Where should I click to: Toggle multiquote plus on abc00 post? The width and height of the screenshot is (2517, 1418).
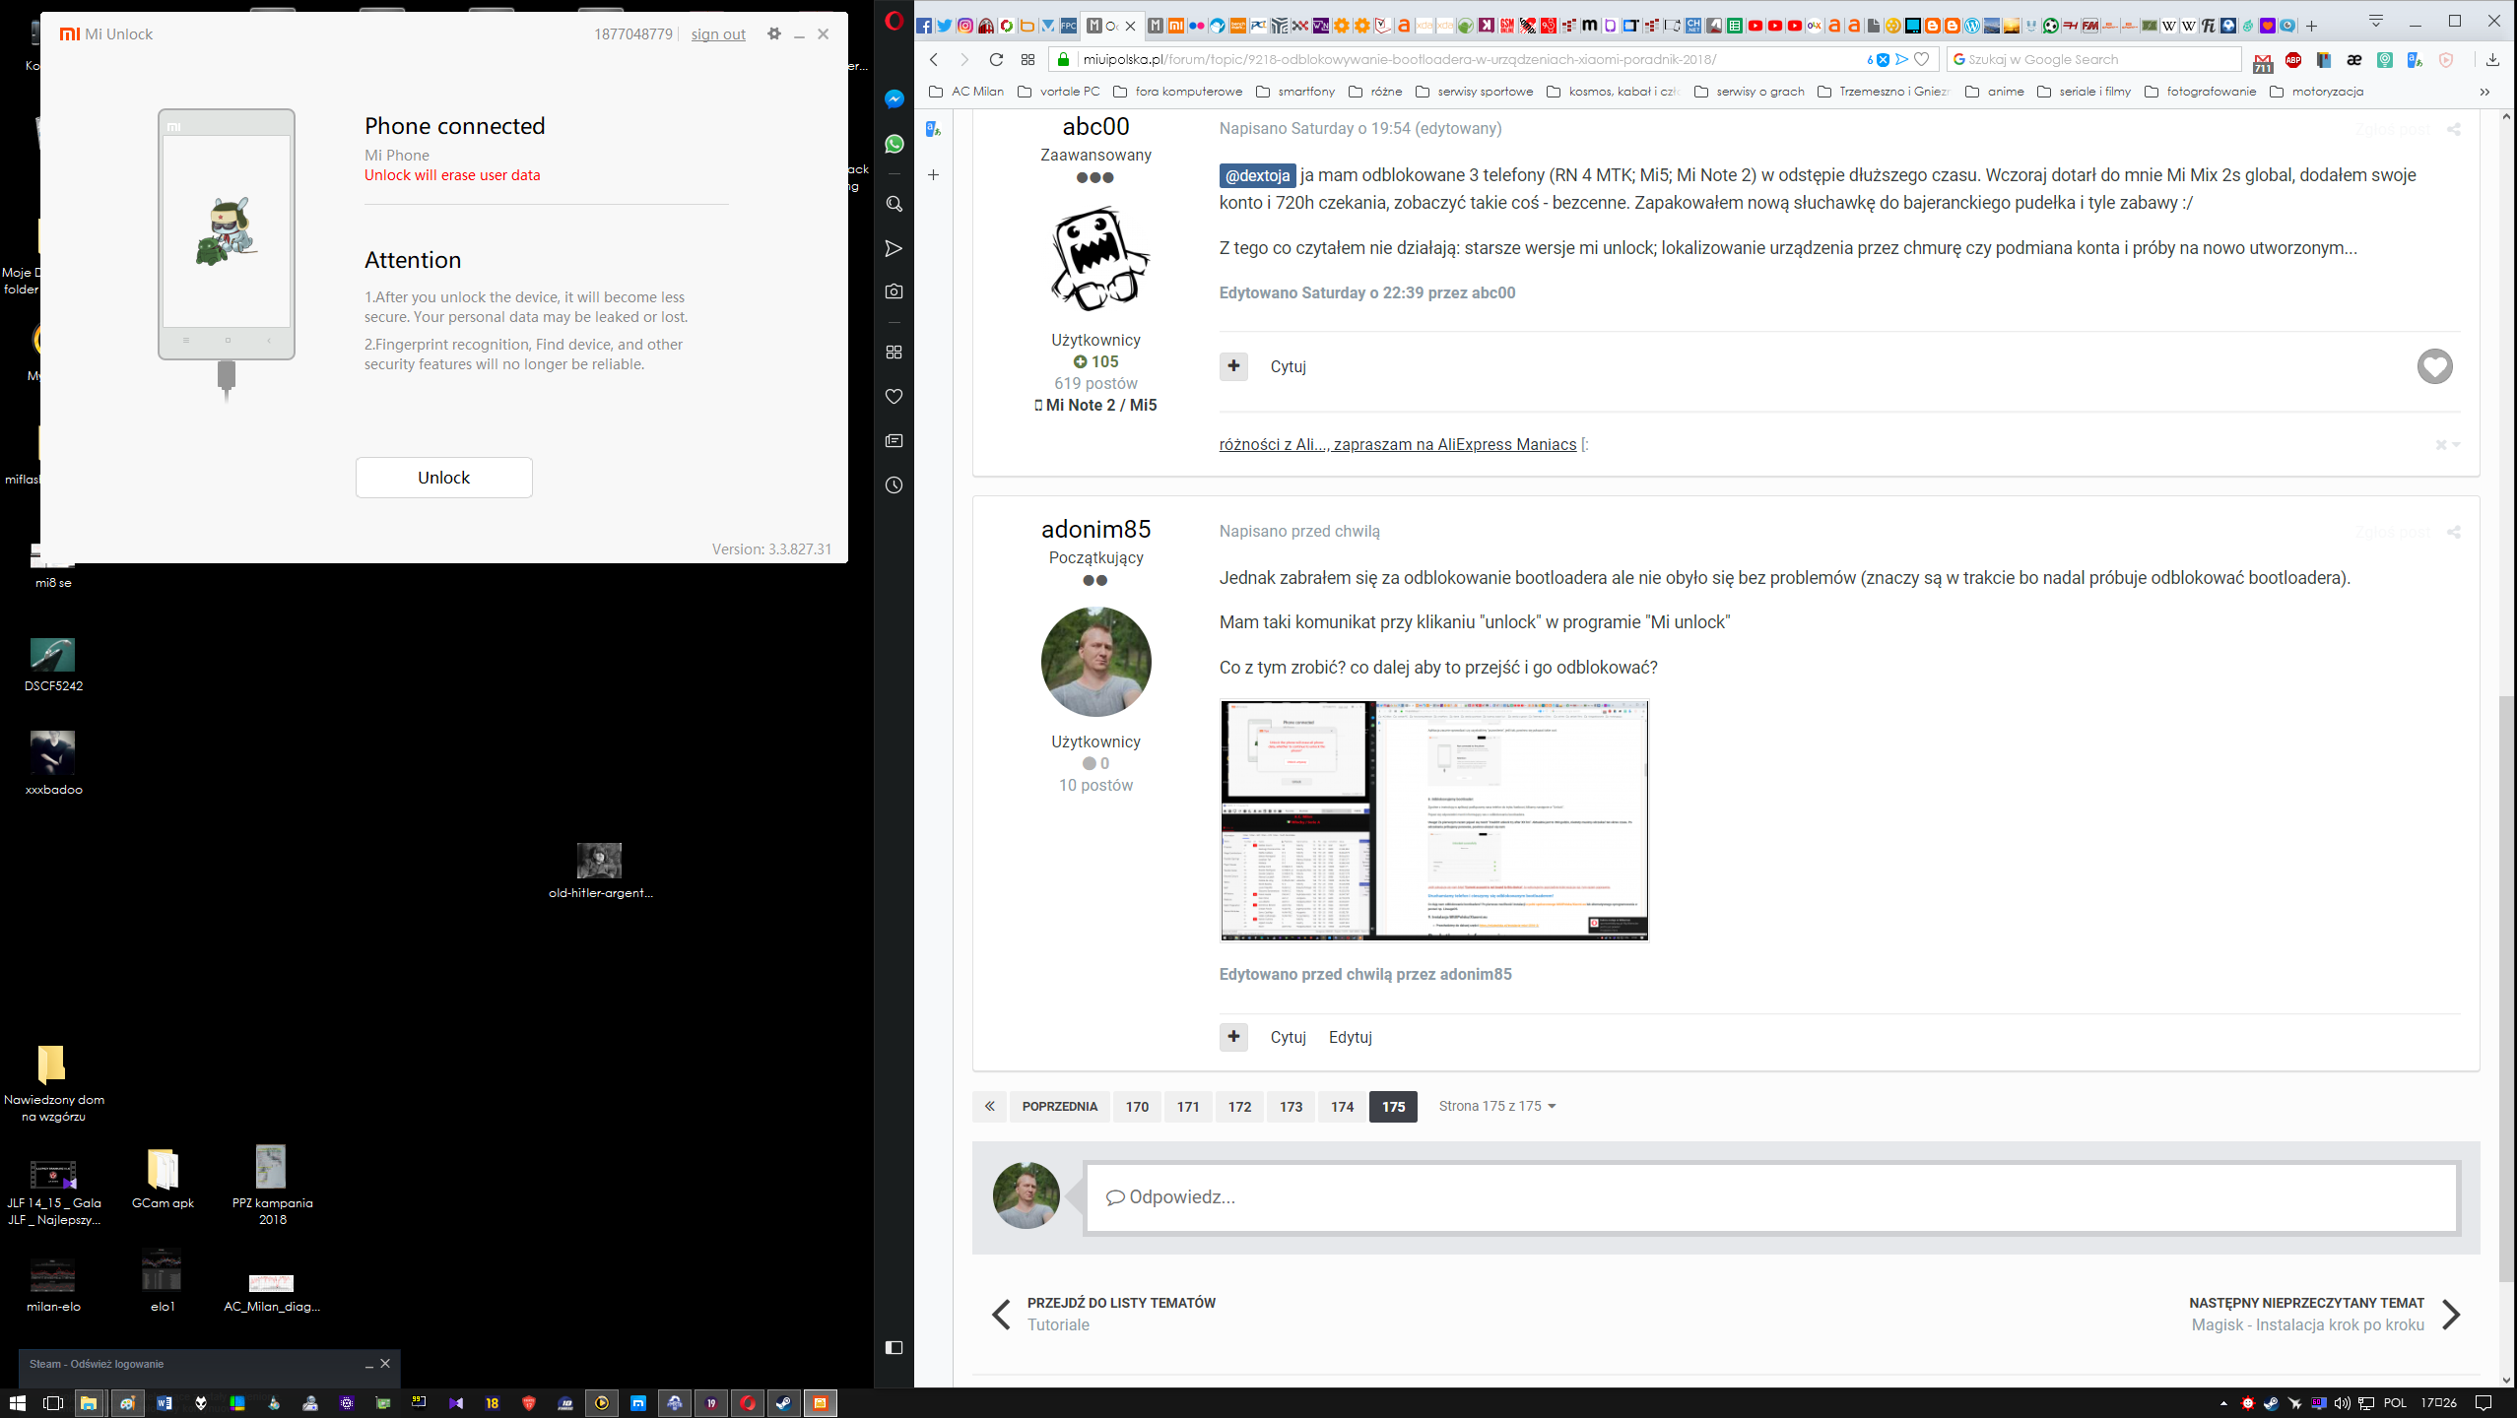point(1233,366)
